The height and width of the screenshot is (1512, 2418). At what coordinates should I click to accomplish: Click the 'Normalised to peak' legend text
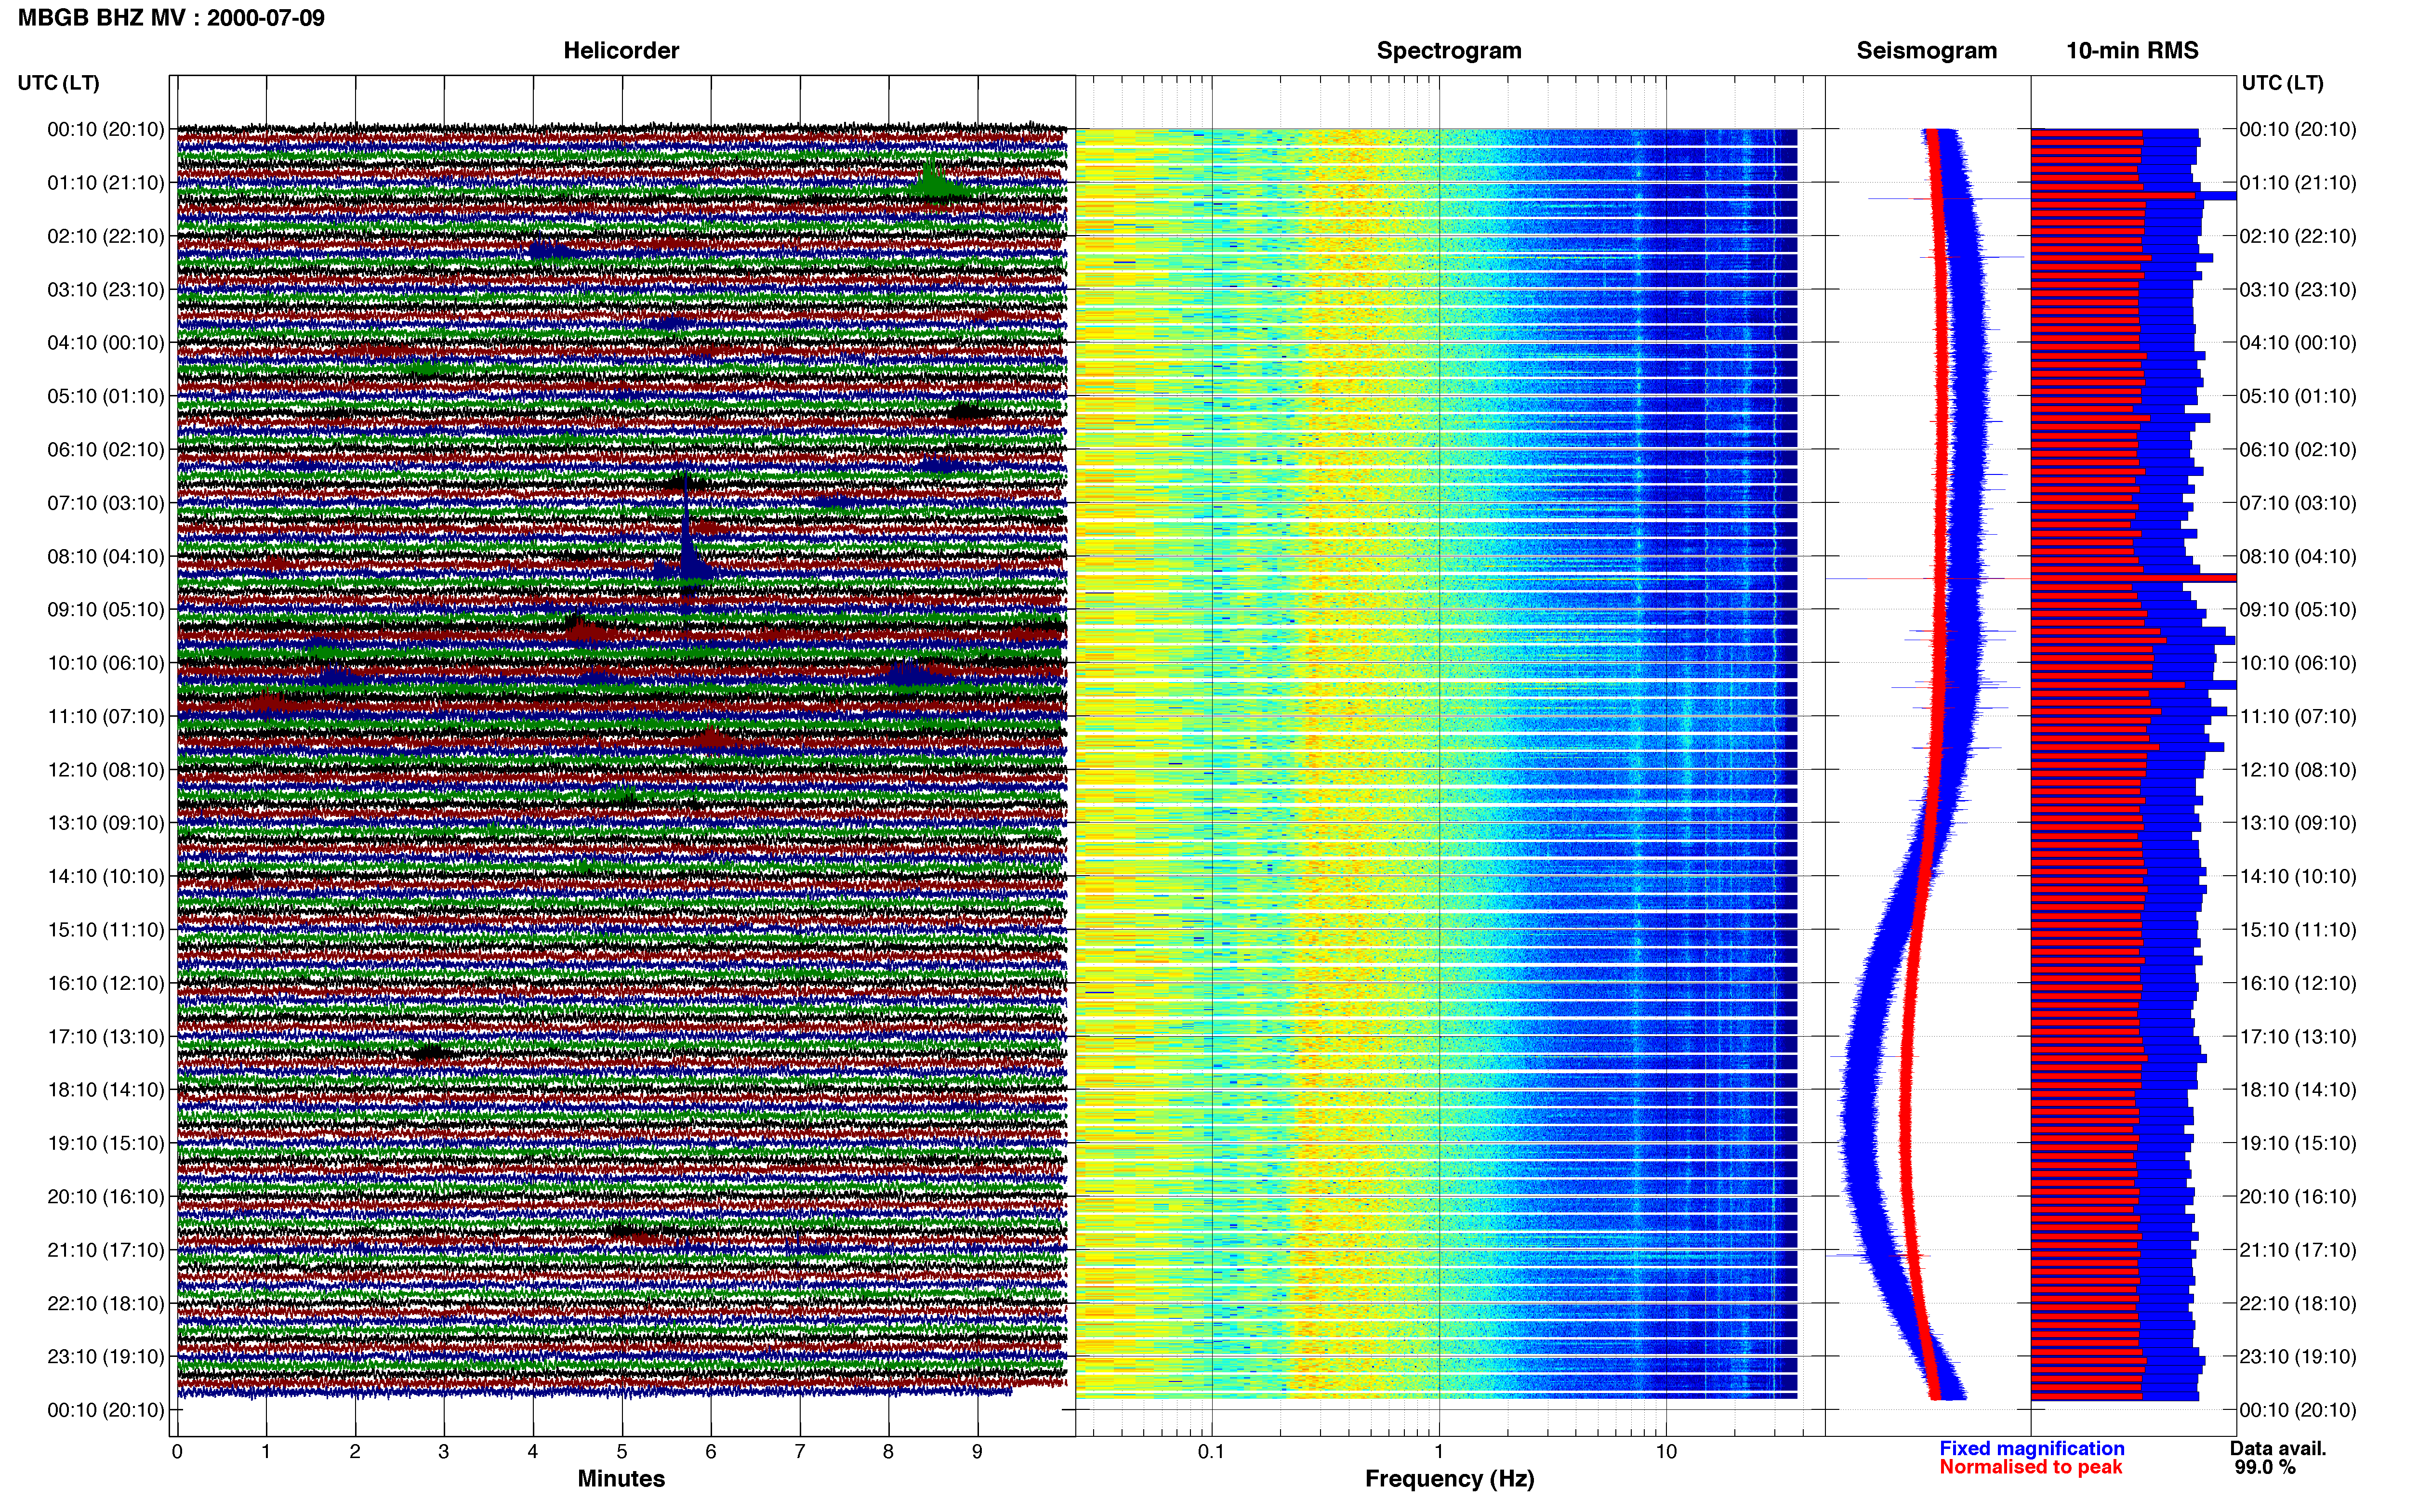tap(2030, 1467)
